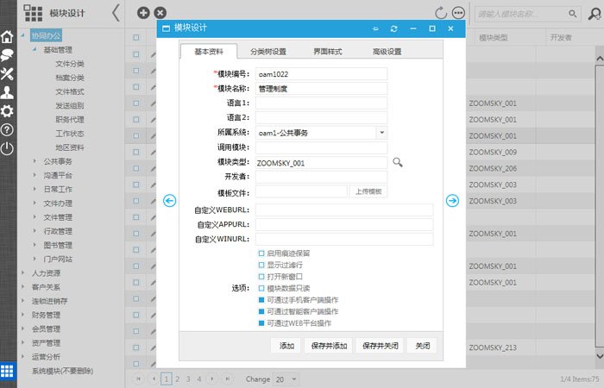
Task: Click the last page pager icon
Action: [x=228, y=379]
